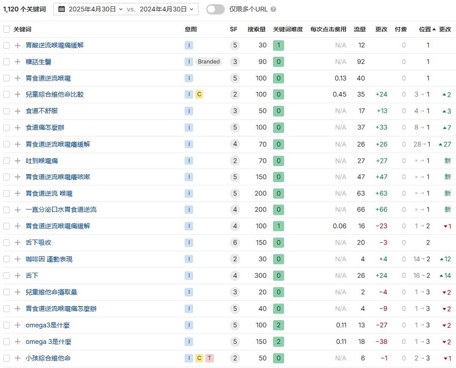Click the C intent badge for 兒童綜合維他命比較
The width and height of the screenshot is (456, 368).
point(199,95)
